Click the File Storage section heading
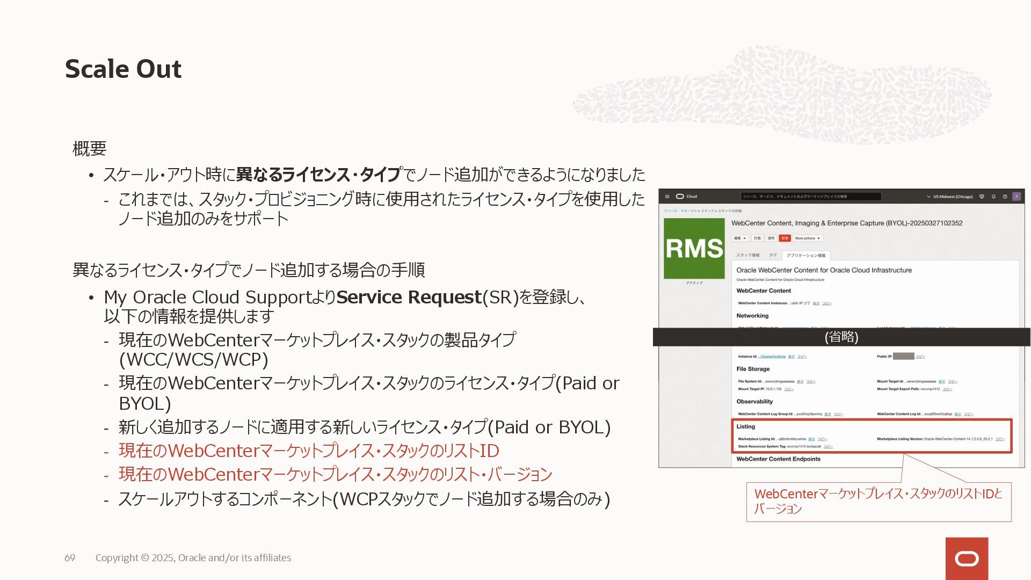This screenshot has width=1031, height=580. pyautogui.click(x=753, y=369)
